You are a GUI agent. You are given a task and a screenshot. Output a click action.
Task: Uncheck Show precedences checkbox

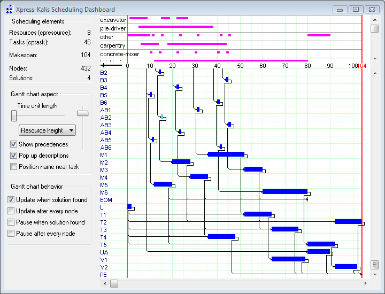point(13,144)
